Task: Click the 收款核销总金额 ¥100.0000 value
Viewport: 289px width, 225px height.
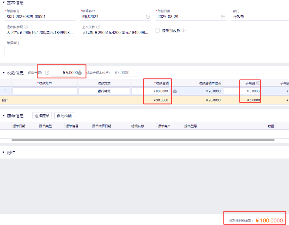Action: (269, 221)
